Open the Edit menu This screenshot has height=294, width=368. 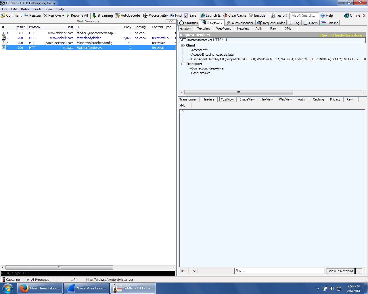point(14,9)
